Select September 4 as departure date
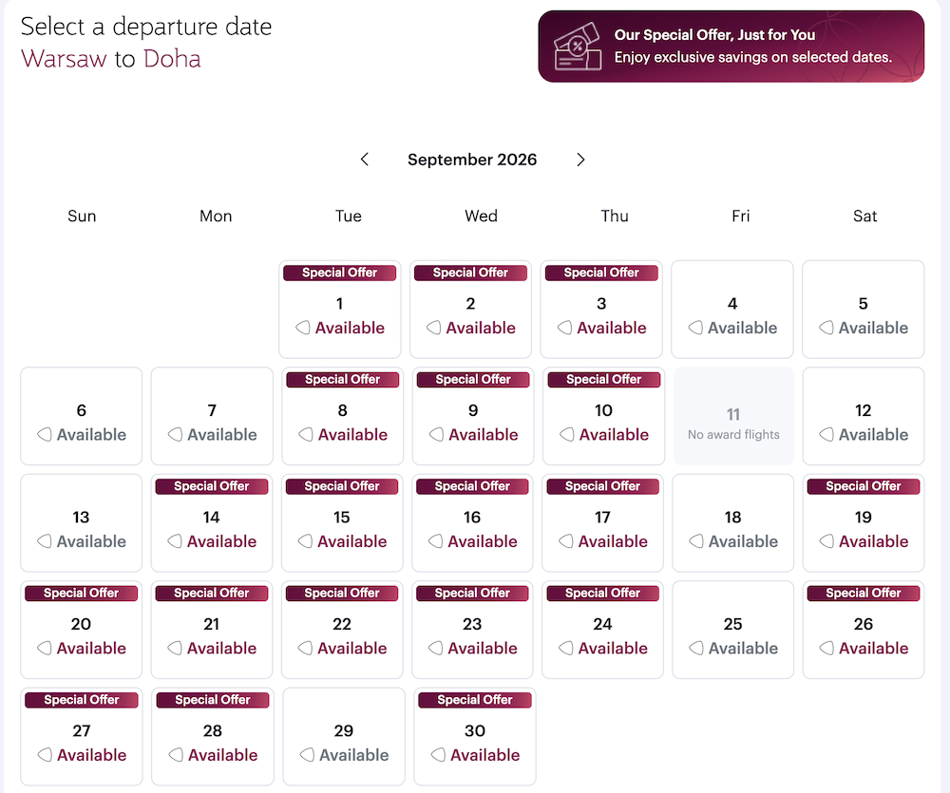This screenshot has height=793, width=950. [x=731, y=310]
